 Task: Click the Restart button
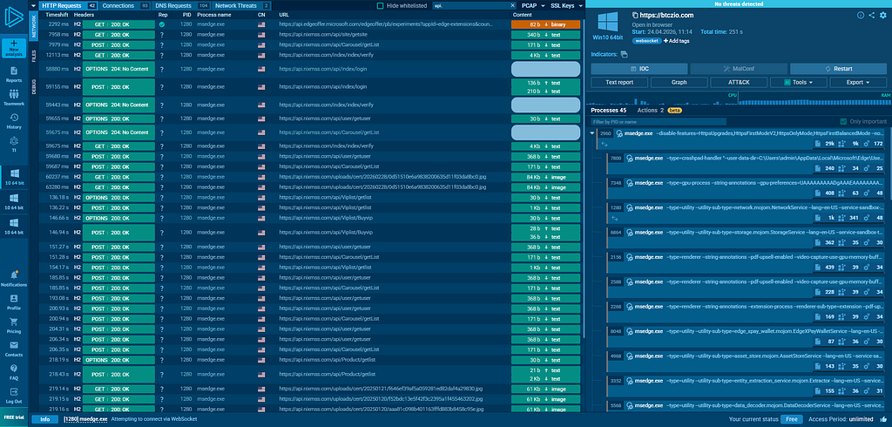point(839,68)
